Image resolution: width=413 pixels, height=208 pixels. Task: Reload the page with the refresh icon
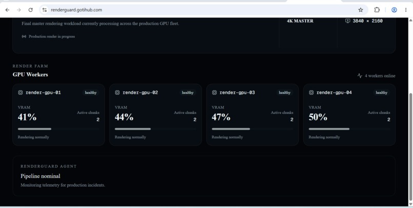(31, 10)
